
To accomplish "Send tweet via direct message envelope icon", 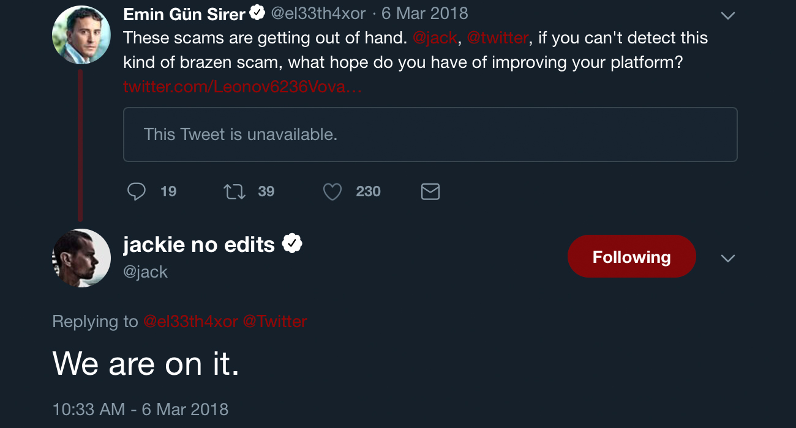I will coord(430,192).
